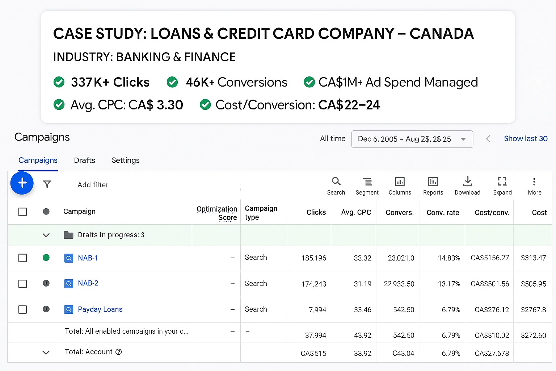Screen dimensions: 556x371
Task: Open the Payday Loans campaign link
Action: click(100, 309)
